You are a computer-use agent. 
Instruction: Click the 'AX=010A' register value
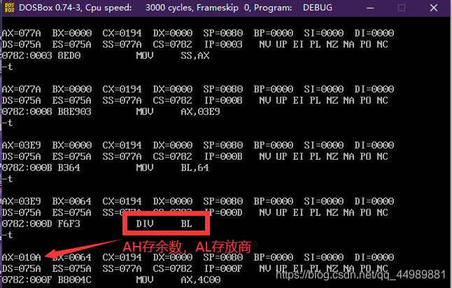tap(22, 257)
